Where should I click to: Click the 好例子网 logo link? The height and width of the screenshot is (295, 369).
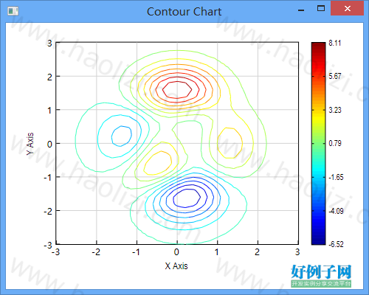[321, 276]
